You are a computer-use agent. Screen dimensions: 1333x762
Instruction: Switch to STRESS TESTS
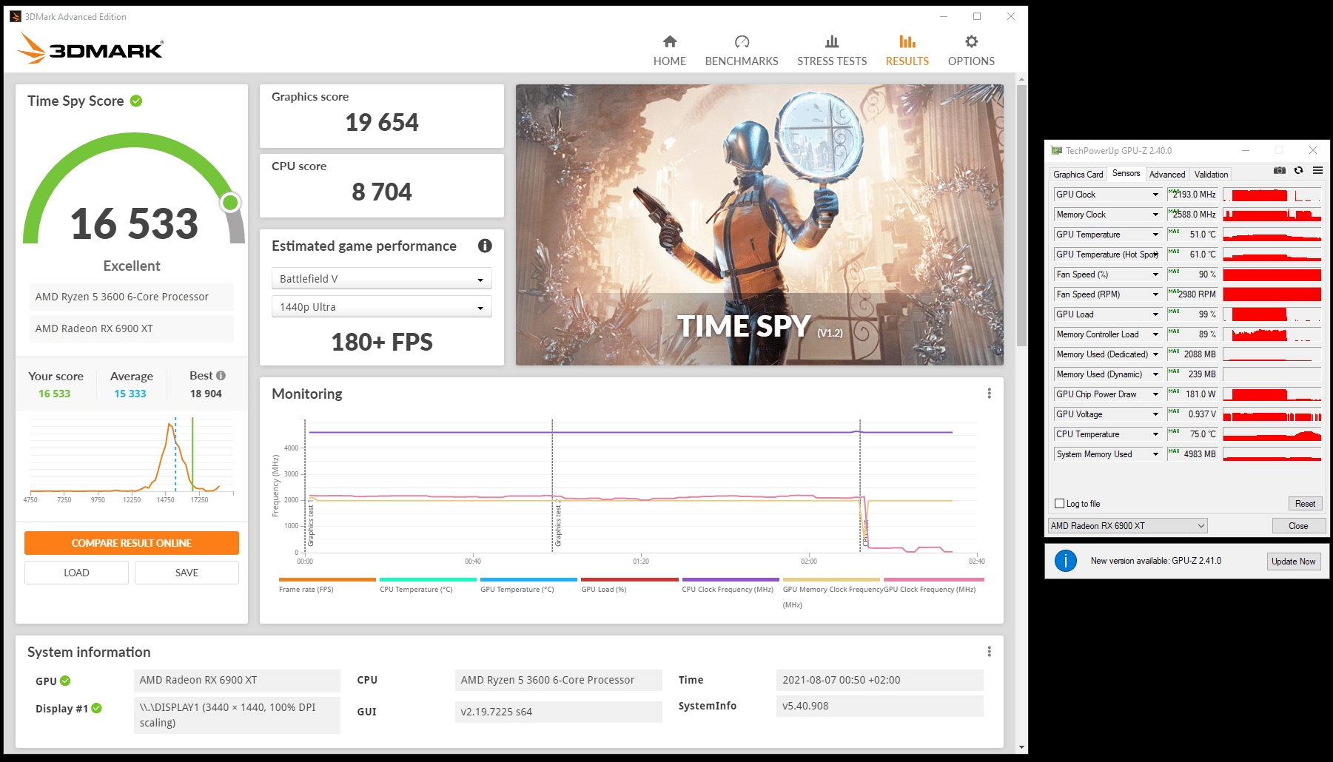(832, 51)
